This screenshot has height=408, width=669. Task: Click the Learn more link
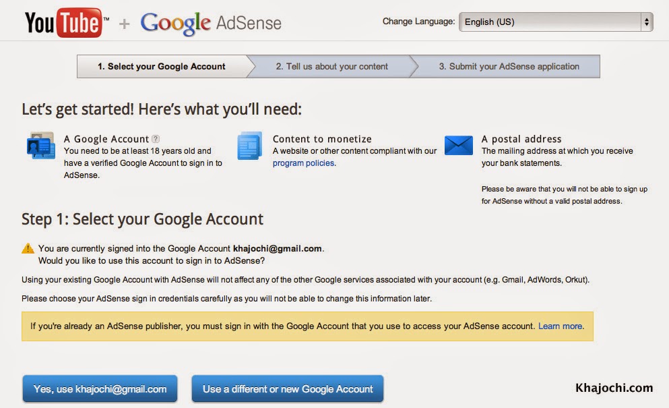[561, 326]
